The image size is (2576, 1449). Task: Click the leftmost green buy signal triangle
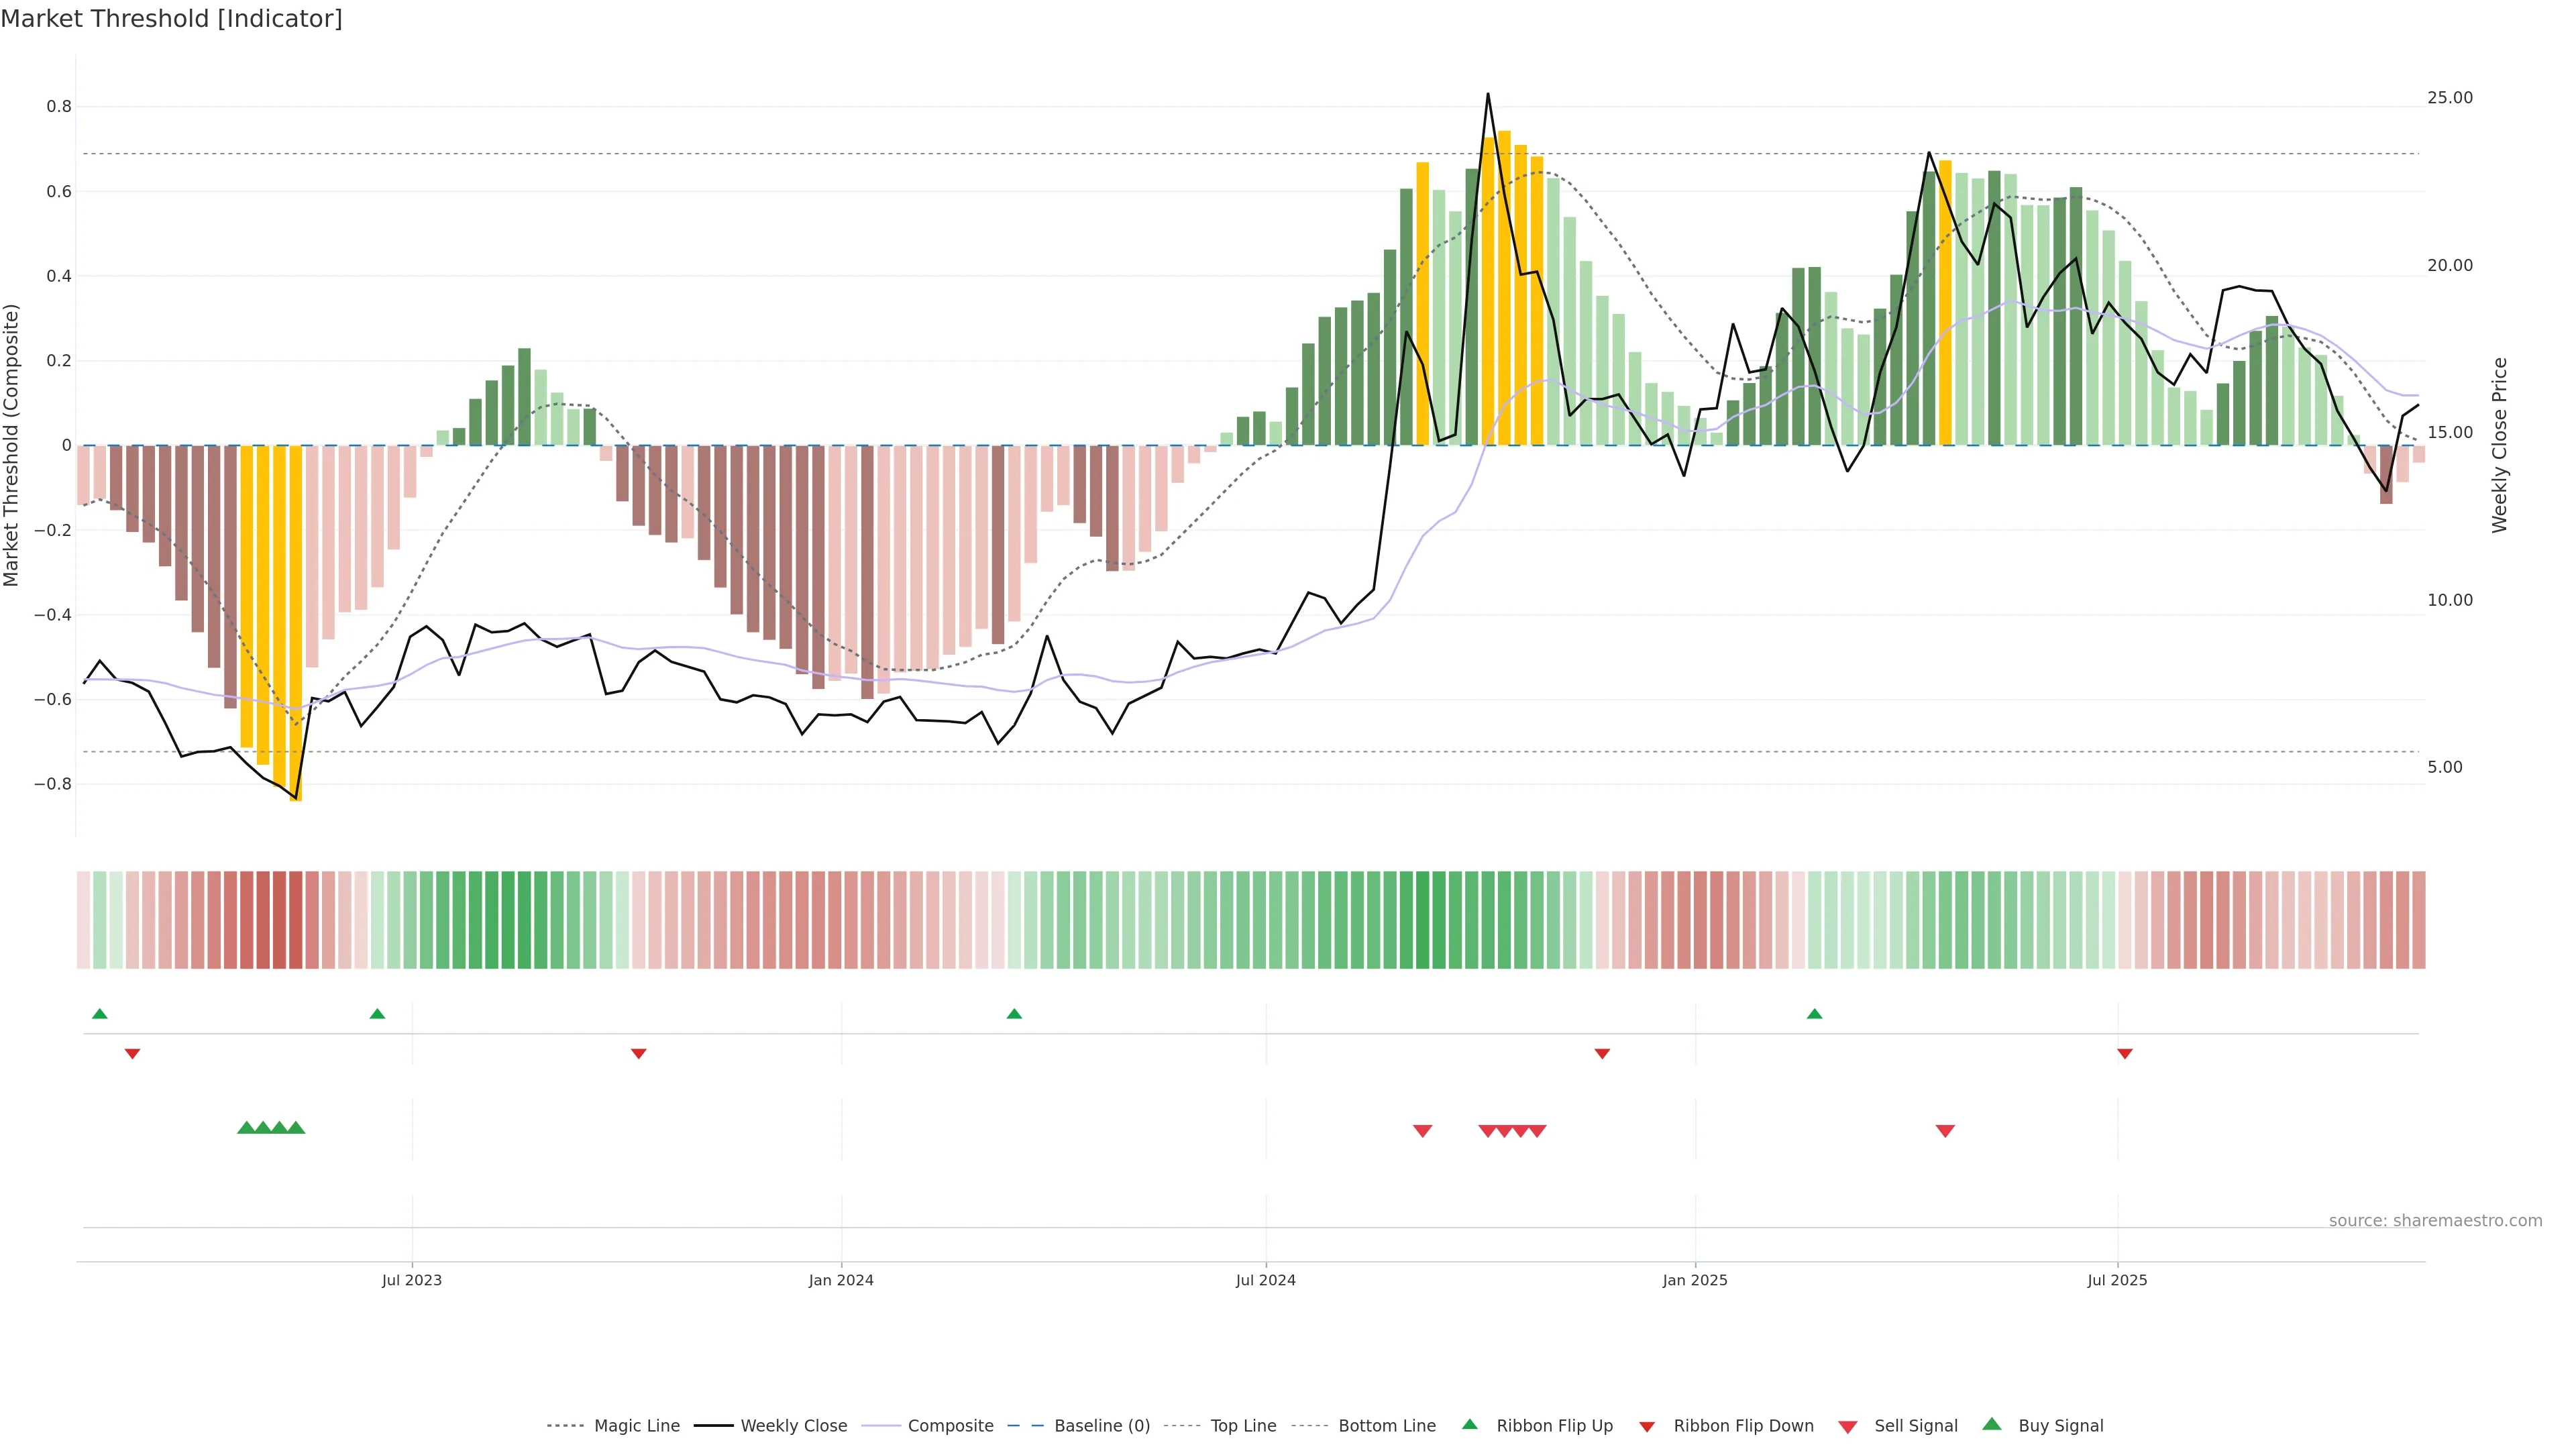click(246, 1128)
